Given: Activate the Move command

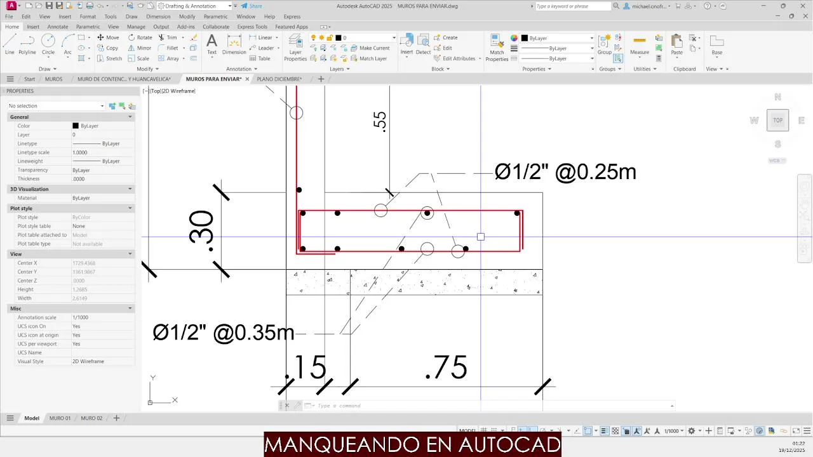Looking at the screenshot, I should point(108,37).
